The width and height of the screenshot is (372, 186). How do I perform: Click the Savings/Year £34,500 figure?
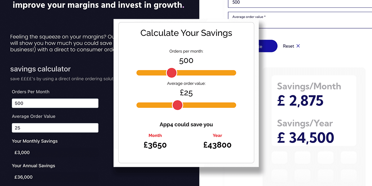point(305,137)
